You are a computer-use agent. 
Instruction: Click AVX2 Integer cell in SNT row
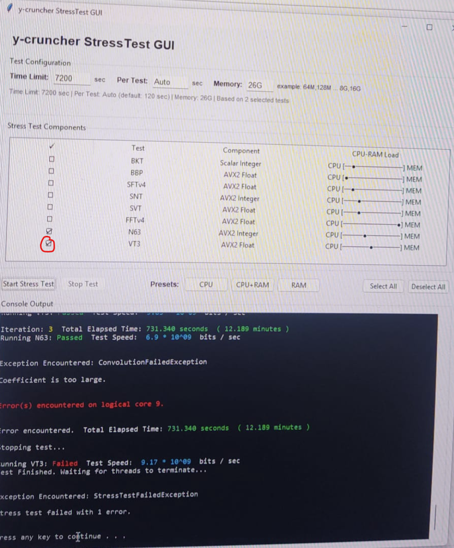point(240,198)
